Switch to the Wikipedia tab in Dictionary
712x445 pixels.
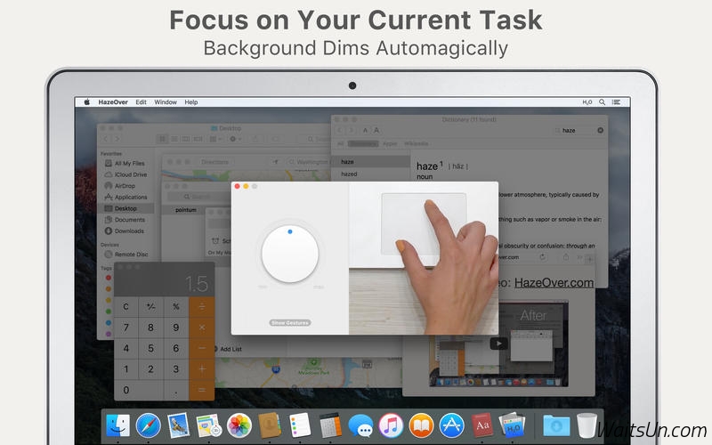(416, 143)
